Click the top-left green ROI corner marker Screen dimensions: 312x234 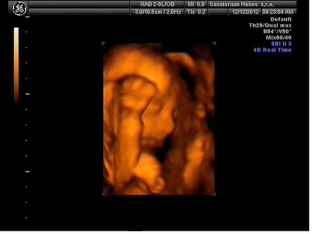(x=104, y=44)
